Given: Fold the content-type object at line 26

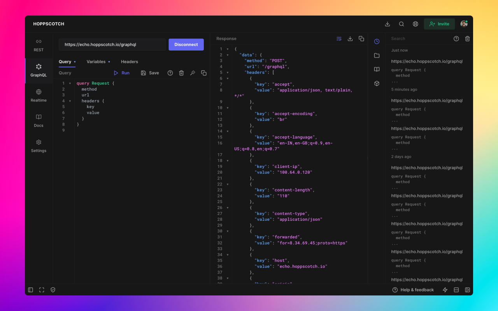Looking at the screenshot, I should (228, 208).
